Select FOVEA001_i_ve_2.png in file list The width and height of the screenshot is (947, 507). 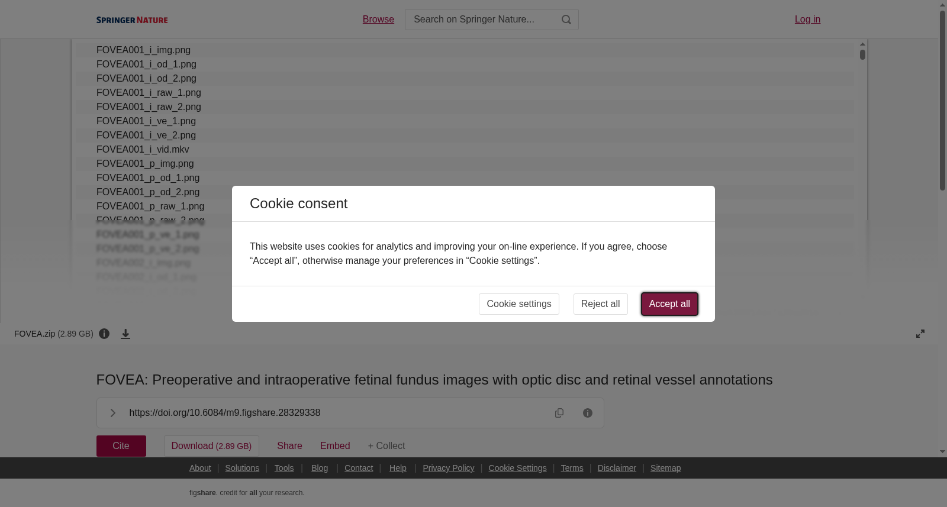click(465, 135)
